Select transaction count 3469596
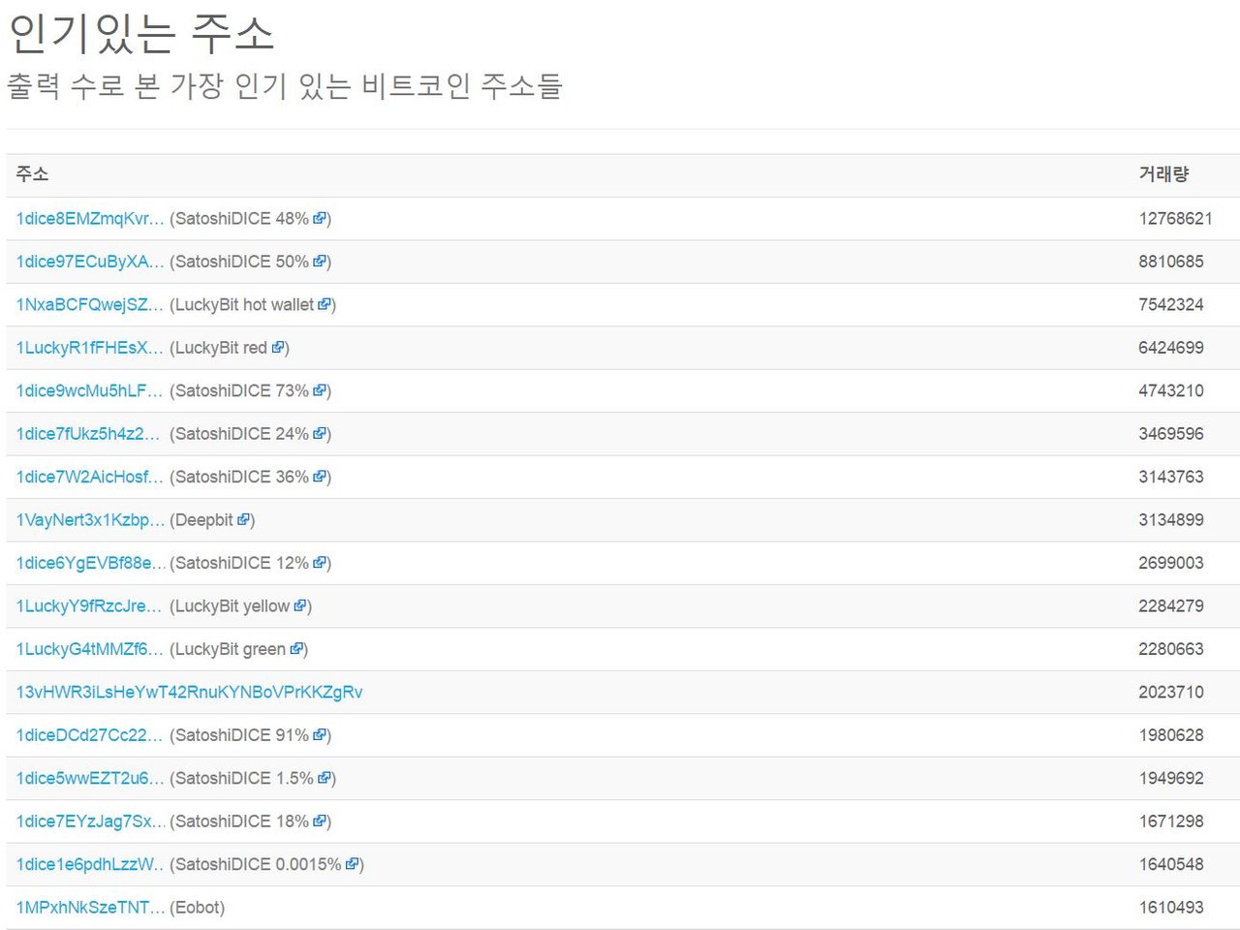The image size is (1240, 930). point(1171,434)
